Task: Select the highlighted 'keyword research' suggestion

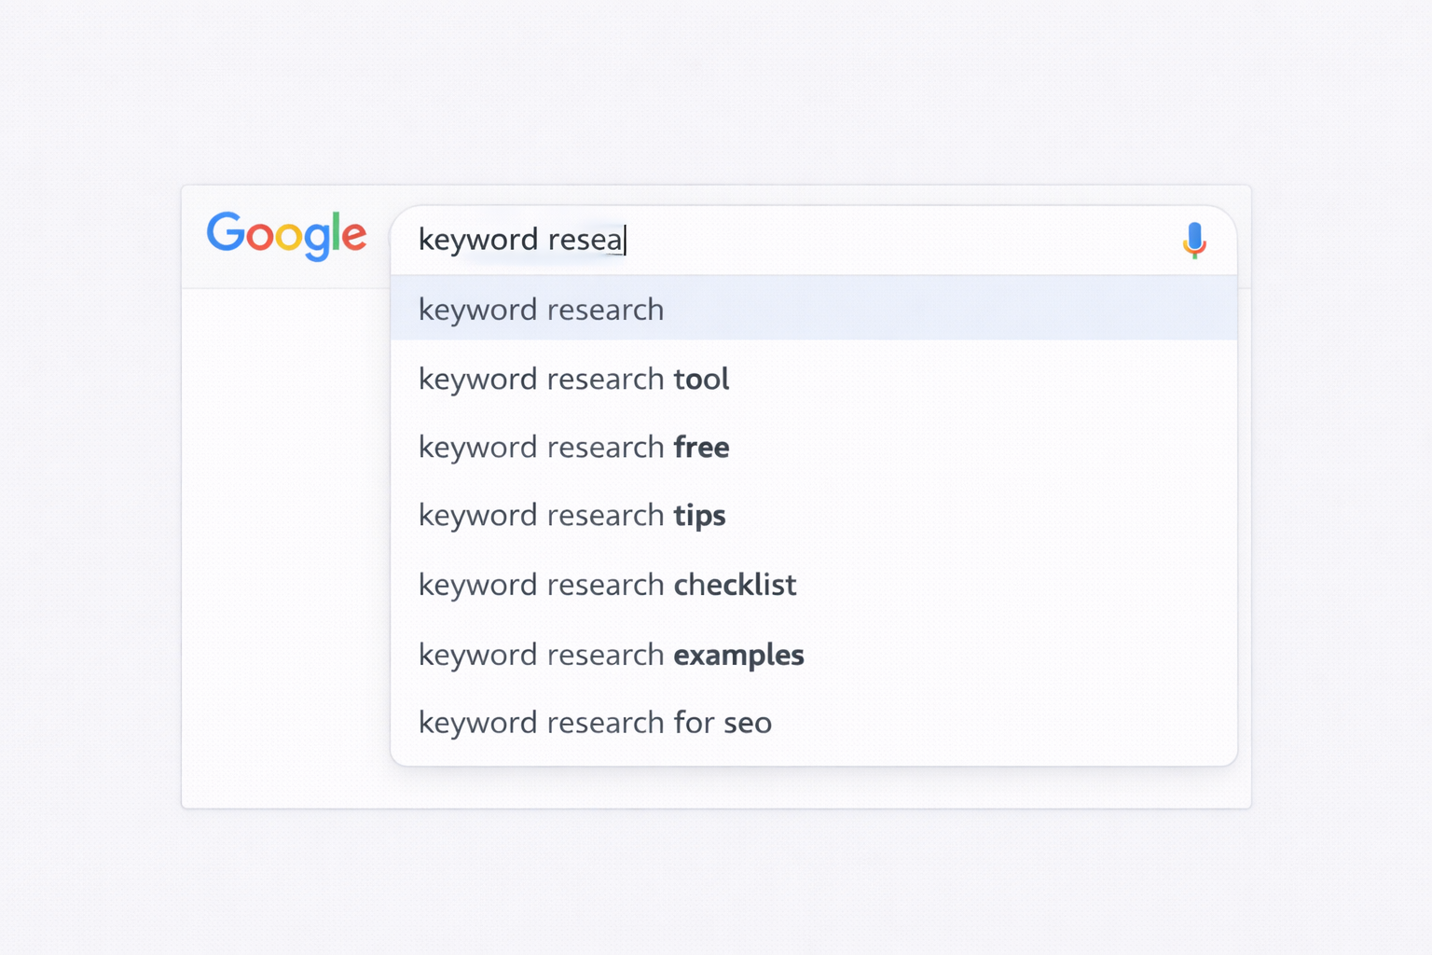Action: (x=541, y=309)
